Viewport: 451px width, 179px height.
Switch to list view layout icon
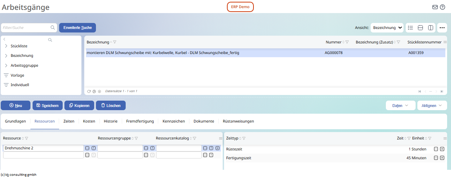[410, 28]
